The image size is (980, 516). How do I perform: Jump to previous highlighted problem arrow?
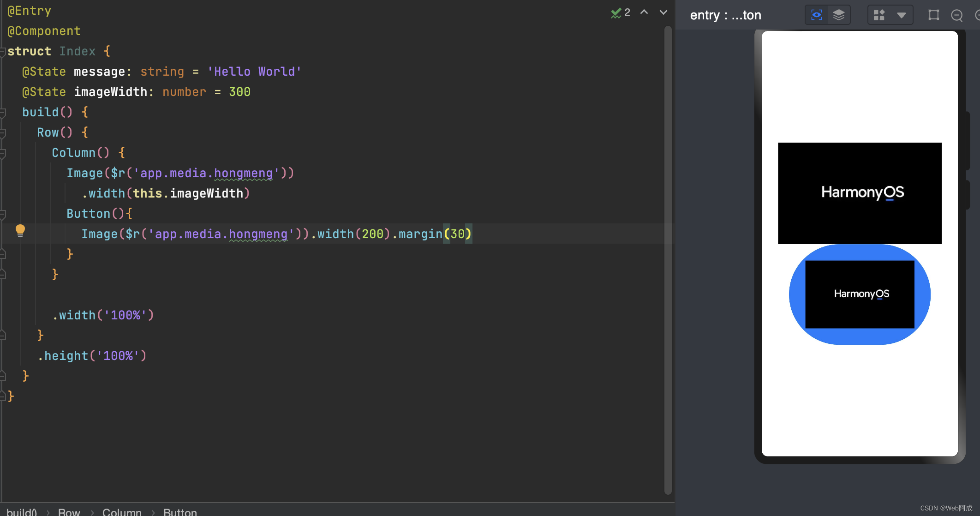[644, 12]
